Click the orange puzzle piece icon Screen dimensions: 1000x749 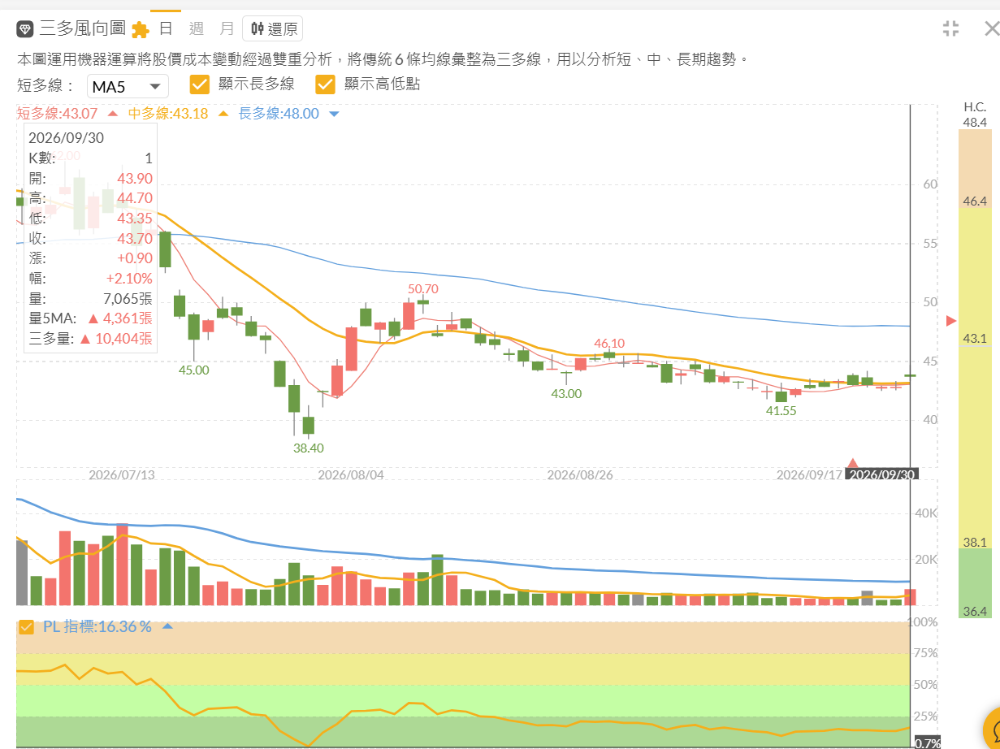pyautogui.click(x=141, y=30)
